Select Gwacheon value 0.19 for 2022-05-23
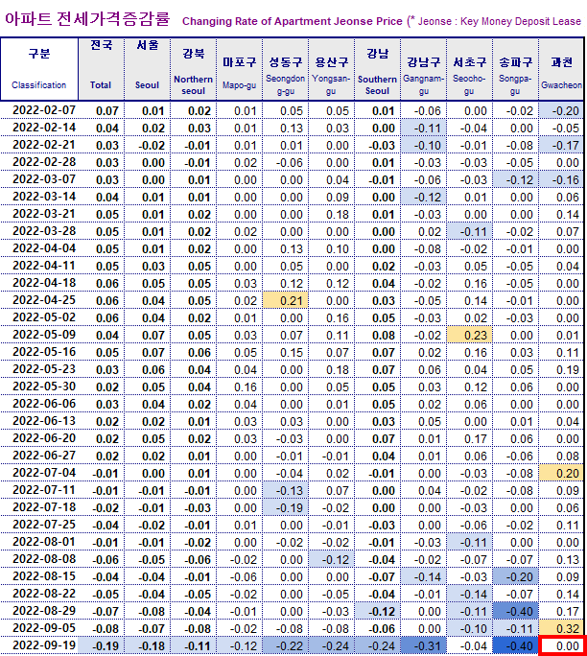Image resolution: width=587 pixels, height=656 pixels. [561, 369]
